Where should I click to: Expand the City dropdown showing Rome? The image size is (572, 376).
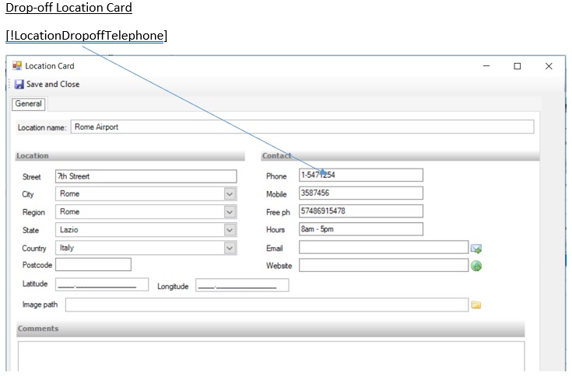point(230,194)
